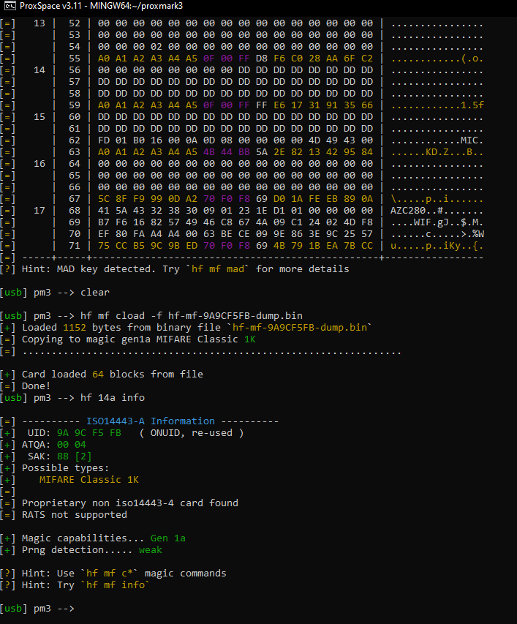The width and height of the screenshot is (517, 624).
Task: Click the 'weak' Prng detection value
Action: pos(151,550)
